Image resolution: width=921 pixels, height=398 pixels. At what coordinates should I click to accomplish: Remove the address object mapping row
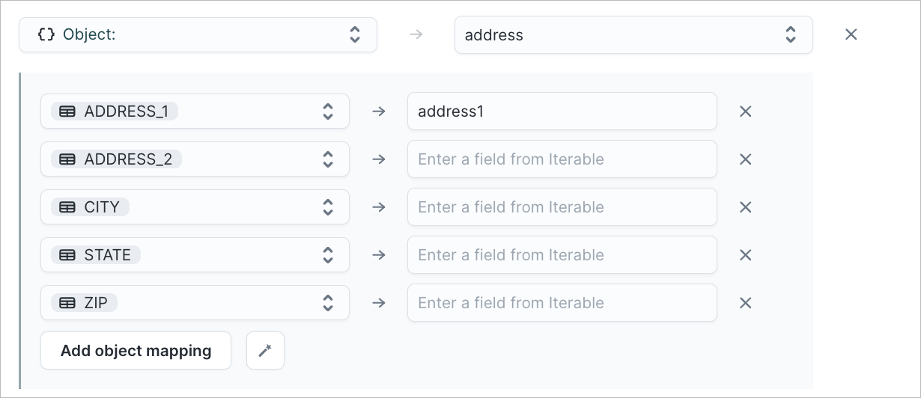[x=851, y=34]
